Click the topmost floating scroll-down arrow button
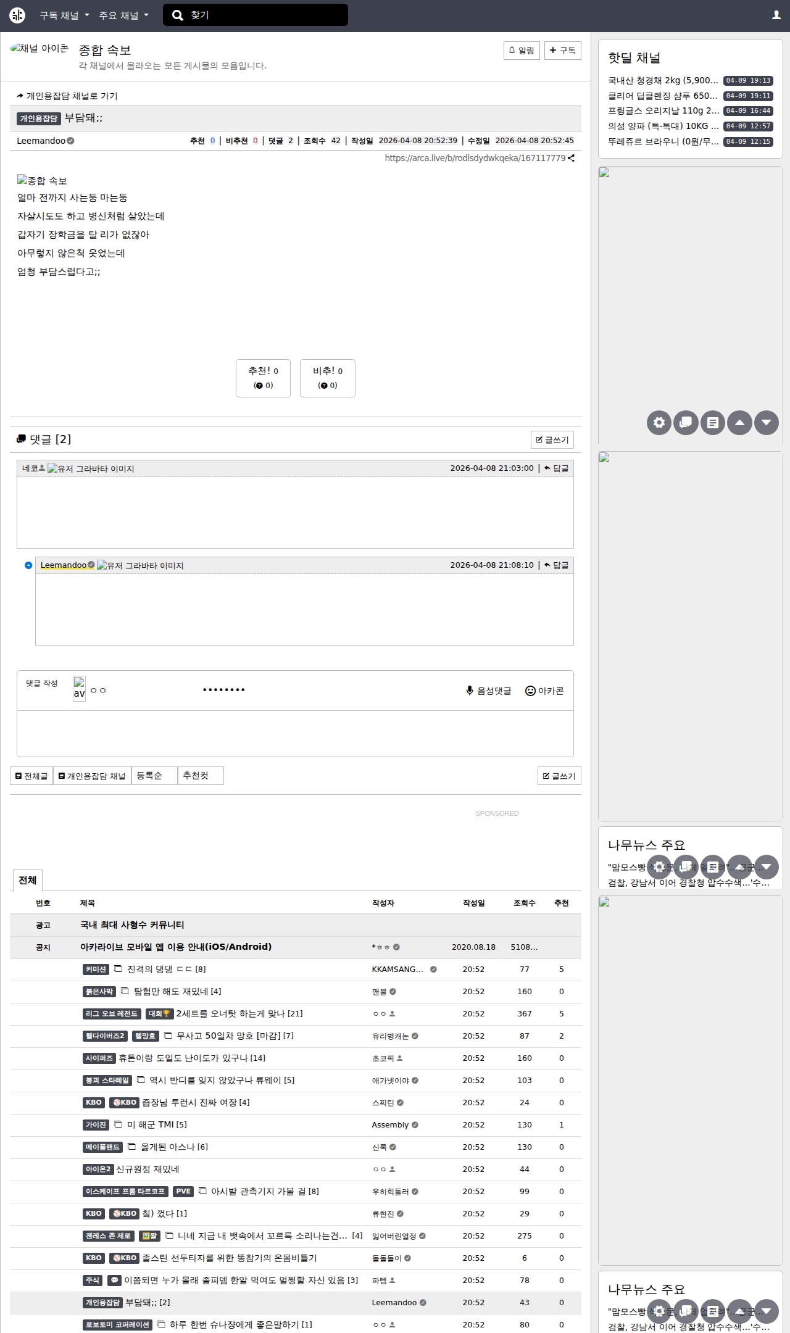Image resolution: width=790 pixels, height=1333 pixels. pyautogui.click(x=767, y=423)
